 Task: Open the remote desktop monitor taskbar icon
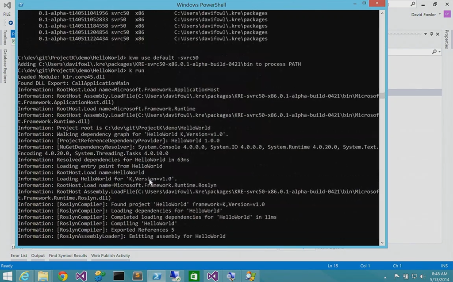pyautogui.click(x=175, y=276)
